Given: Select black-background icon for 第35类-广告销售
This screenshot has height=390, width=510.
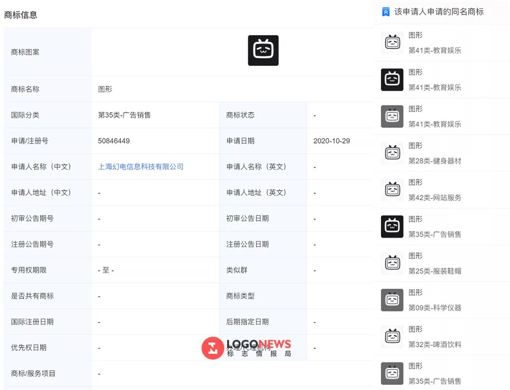Looking at the screenshot, I should 392,226.
